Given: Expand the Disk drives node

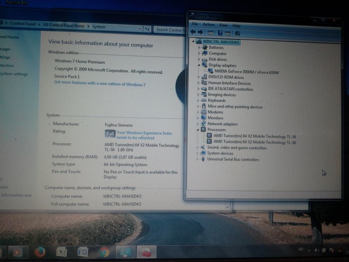Looking at the screenshot, I should tap(199, 59).
